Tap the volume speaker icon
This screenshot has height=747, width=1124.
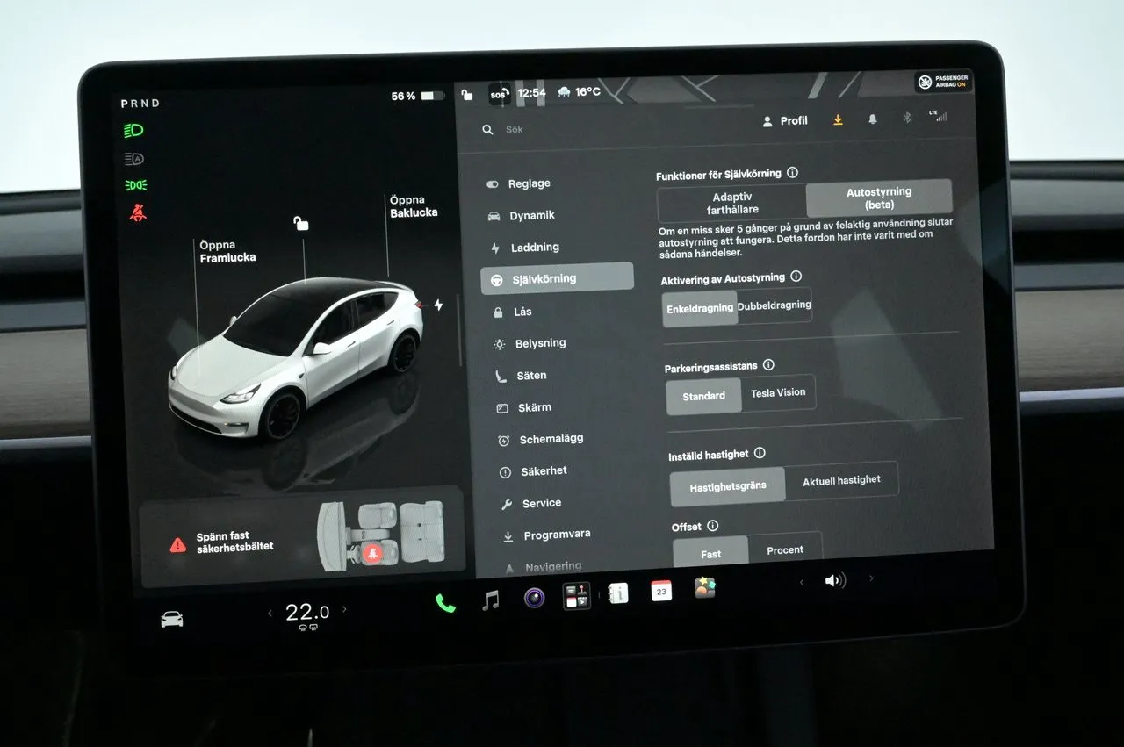(835, 581)
